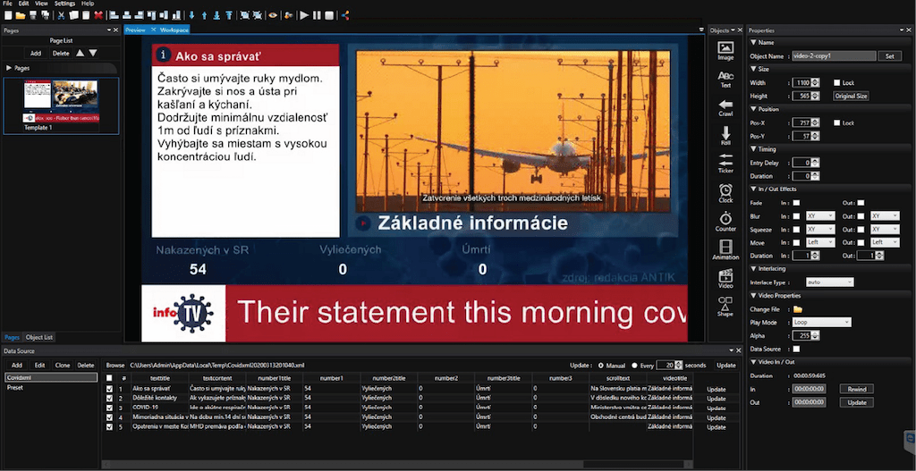The height and width of the screenshot is (471, 916).
Task: Select the Crawl object tool
Action: pos(725,107)
